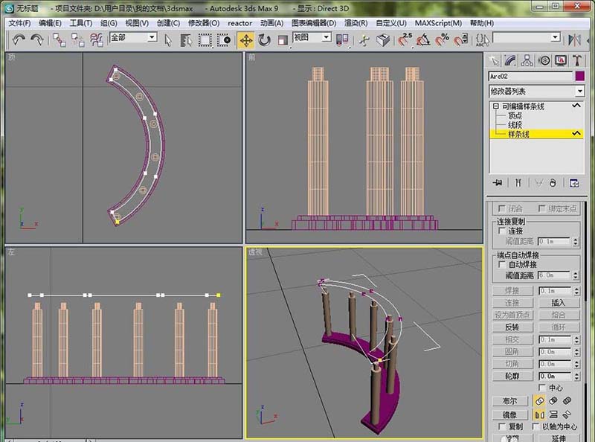Viewport: 595px width, 442px height.
Task: Collapse the 可编辑样条线 tree node
Action: point(495,106)
